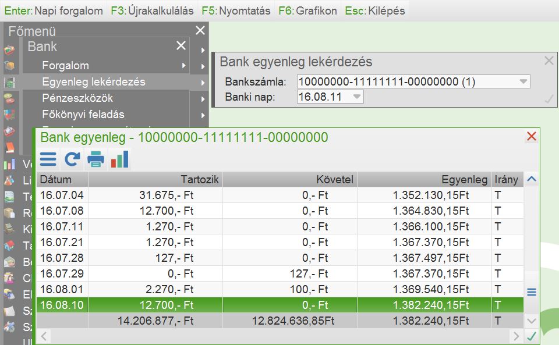This screenshot has width=559, height=345.
Task: Sort by Tartozik column header
Action: (155, 179)
